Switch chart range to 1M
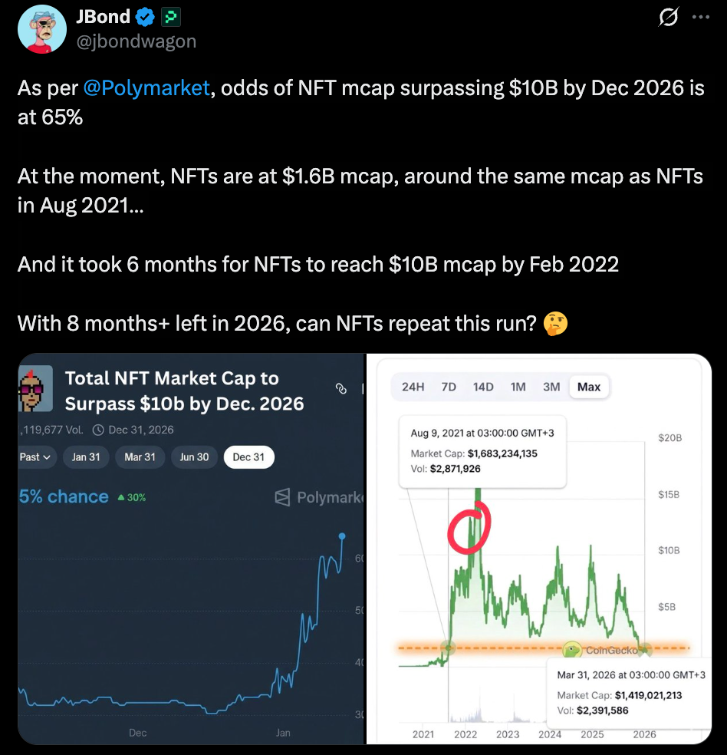Screen dimensions: 727x755 coord(518,387)
